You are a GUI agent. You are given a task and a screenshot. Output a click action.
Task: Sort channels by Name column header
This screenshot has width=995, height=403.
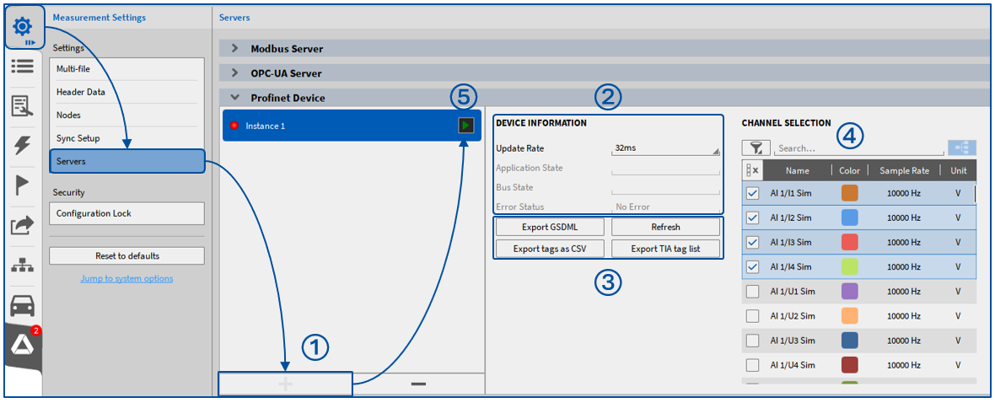pyautogui.click(x=797, y=170)
